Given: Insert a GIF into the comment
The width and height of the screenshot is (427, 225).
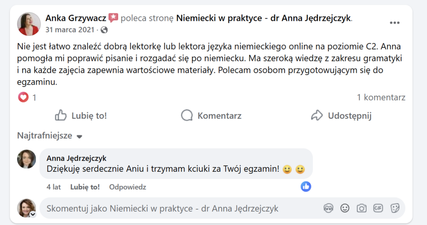Looking at the screenshot, I should point(378,208).
